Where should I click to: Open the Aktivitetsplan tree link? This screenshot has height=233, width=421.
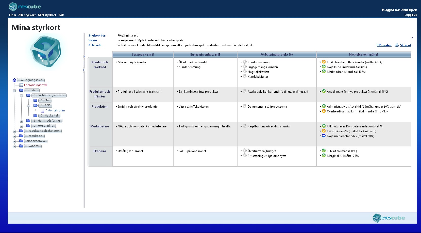(x=55, y=110)
